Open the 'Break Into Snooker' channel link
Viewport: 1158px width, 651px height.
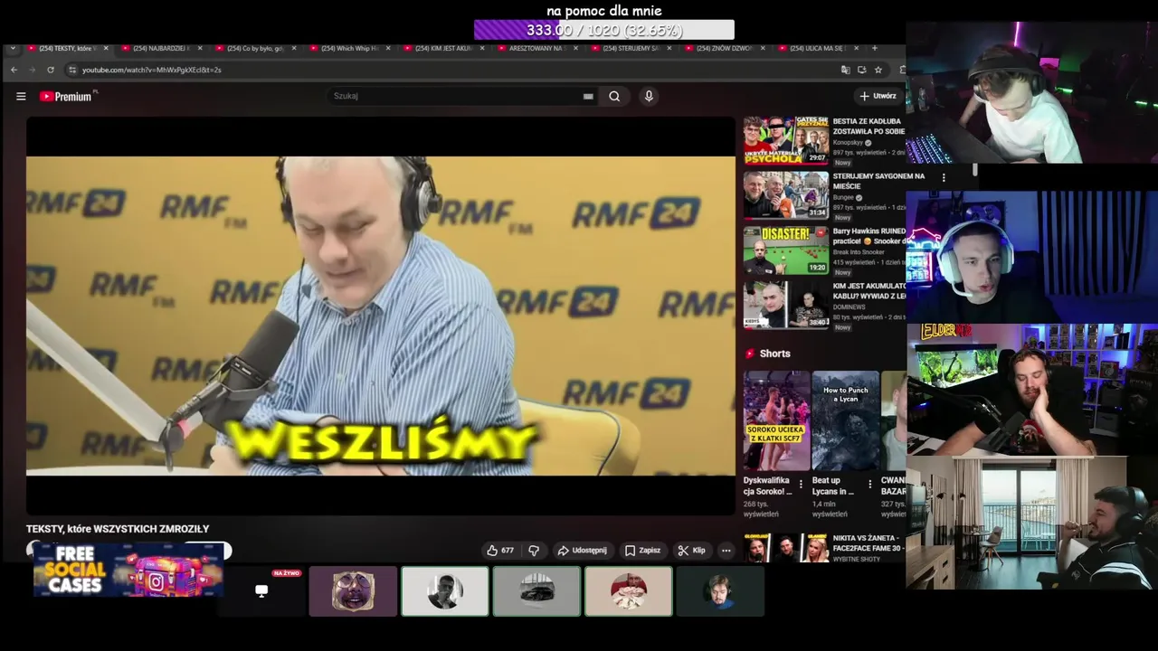pos(860,251)
